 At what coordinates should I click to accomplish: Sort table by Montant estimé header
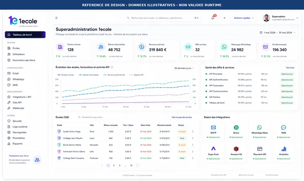tap(164, 125)
